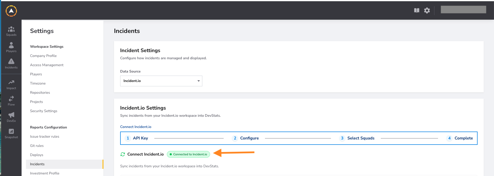The height and width of the screenshot is (176, 494).
Task: Open the Players sidebar section
Action: pos(11,48)
